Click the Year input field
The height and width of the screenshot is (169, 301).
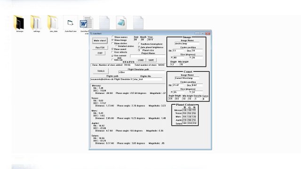(x=150, y=39)
